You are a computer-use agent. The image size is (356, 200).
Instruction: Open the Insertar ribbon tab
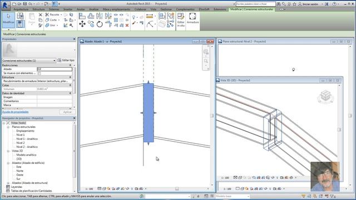click(68, 9)
